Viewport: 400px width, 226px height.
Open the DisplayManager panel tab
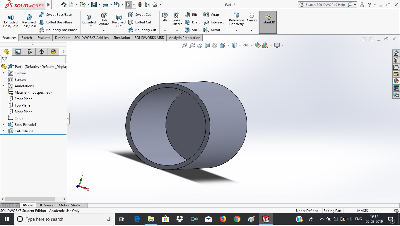(x=53, y=52)
